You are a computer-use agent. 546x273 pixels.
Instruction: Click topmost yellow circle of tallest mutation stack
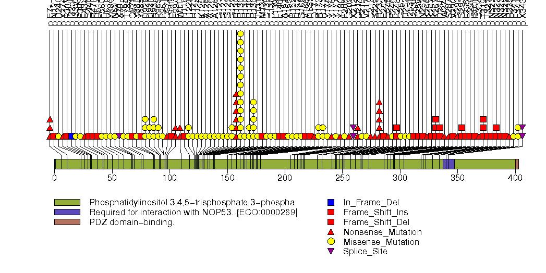click(240, 34)
